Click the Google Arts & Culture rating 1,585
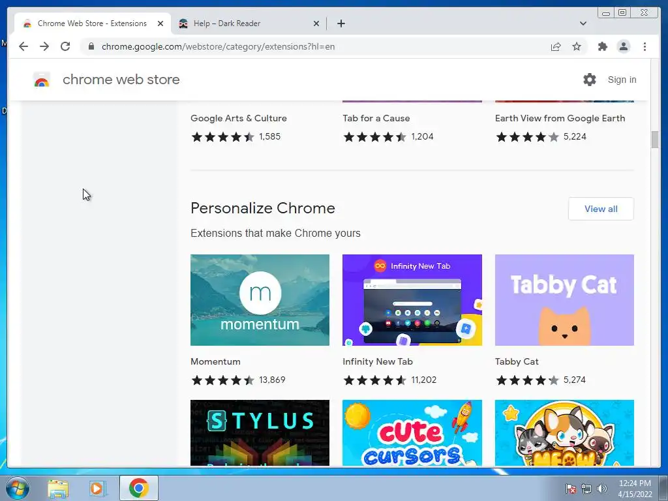Image resolution: width=668 pixels, height=501 pixels. point(269,136)
